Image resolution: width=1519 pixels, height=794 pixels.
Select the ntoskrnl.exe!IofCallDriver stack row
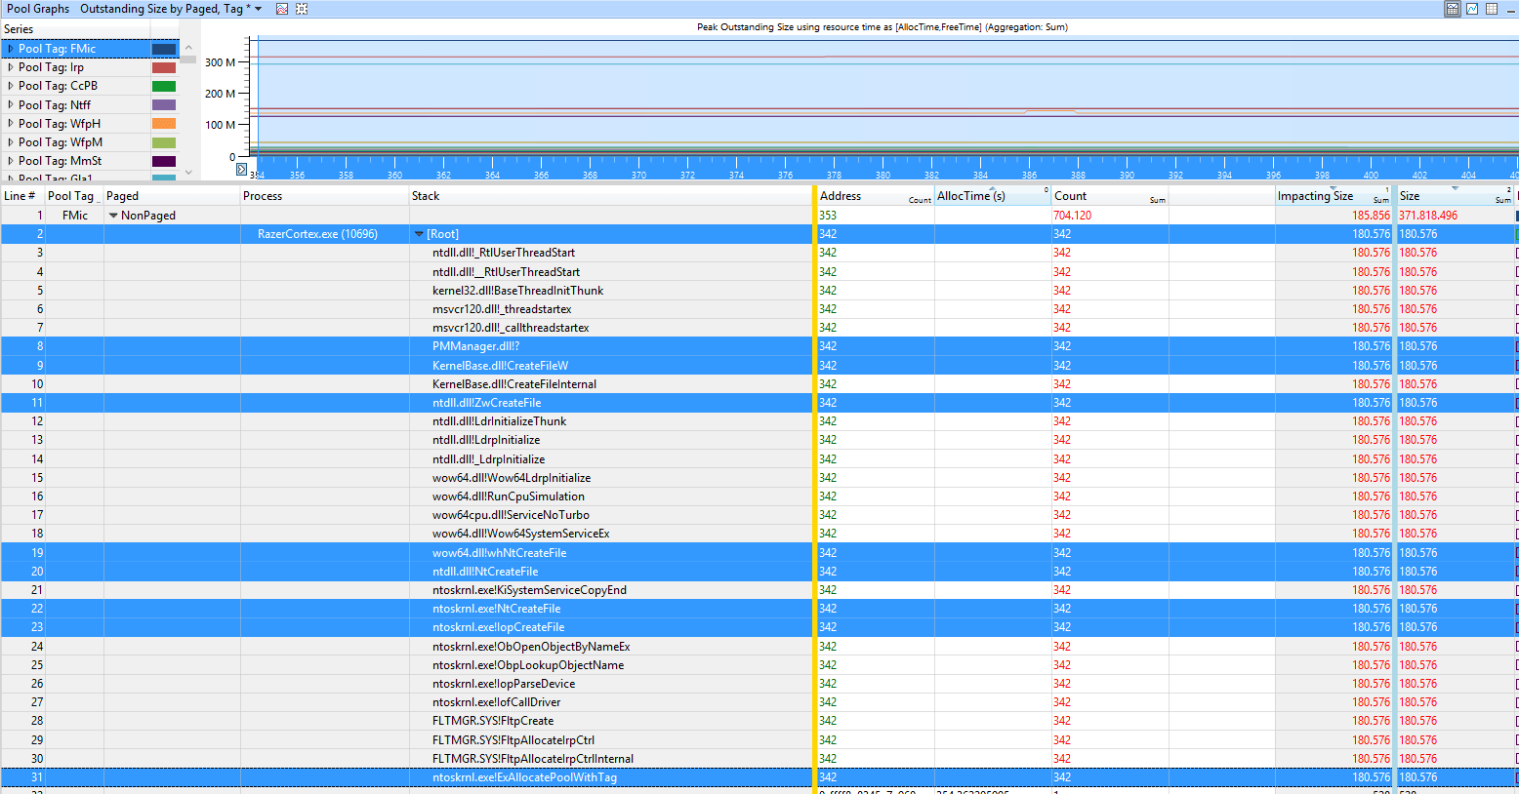pyautogui.click(x=497, y=702)
